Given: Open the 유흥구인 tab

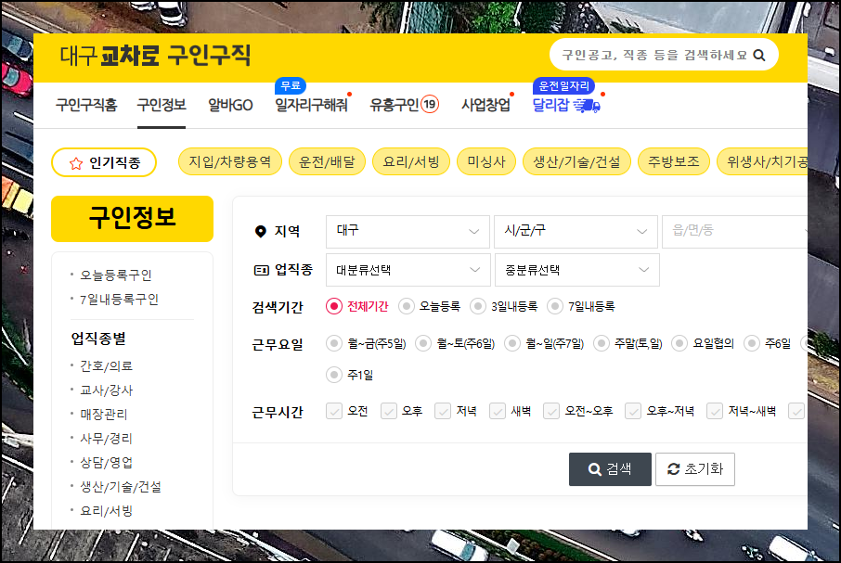Looking at the screenshot, I should (395, 105).
